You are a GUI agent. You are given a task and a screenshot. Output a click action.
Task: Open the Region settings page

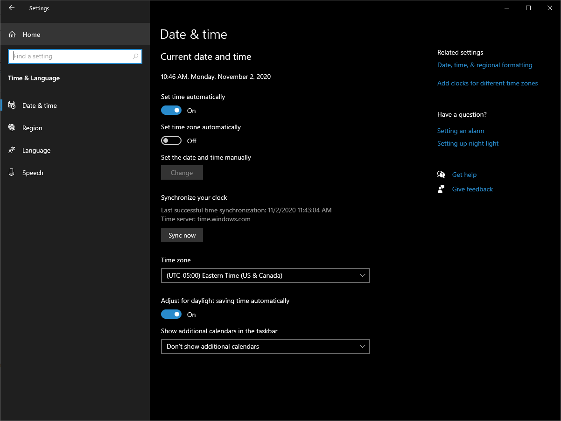[x=75, y=128]
